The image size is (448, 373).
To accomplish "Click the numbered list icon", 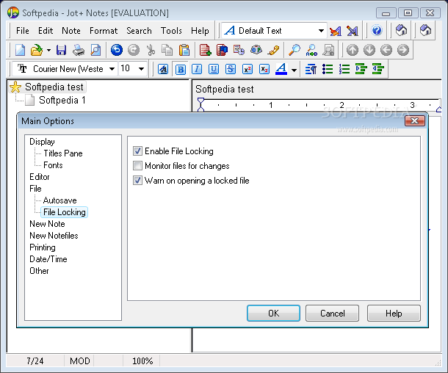I will [x=344, y=69].
